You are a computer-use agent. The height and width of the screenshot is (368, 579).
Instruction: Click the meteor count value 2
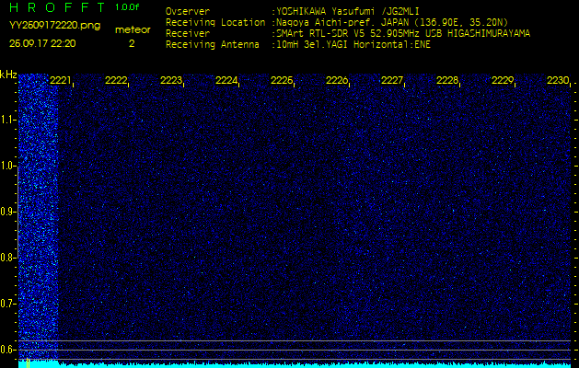tap(131, 43)
